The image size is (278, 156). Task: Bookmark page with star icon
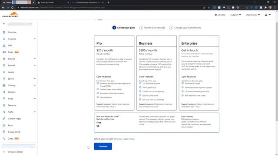(x=208, y=8)
